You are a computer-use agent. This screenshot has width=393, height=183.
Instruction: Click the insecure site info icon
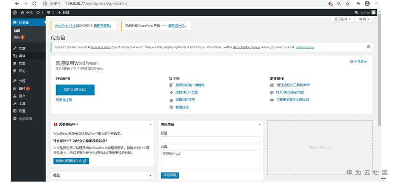[x=45, y=3]
